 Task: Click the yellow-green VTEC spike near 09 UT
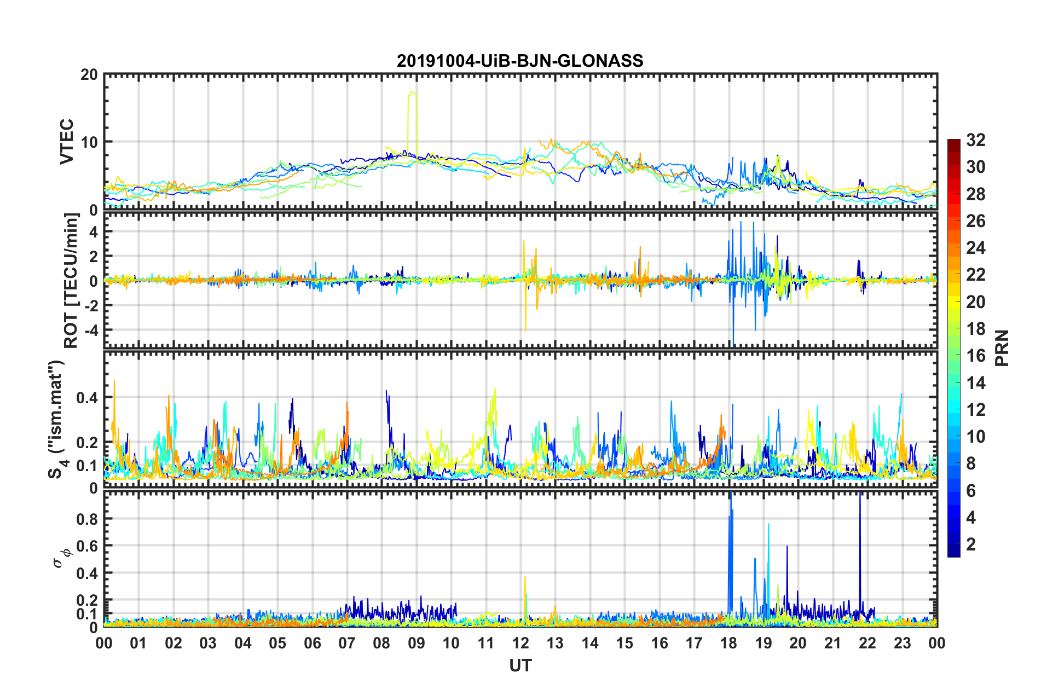[x=413, y=123]
